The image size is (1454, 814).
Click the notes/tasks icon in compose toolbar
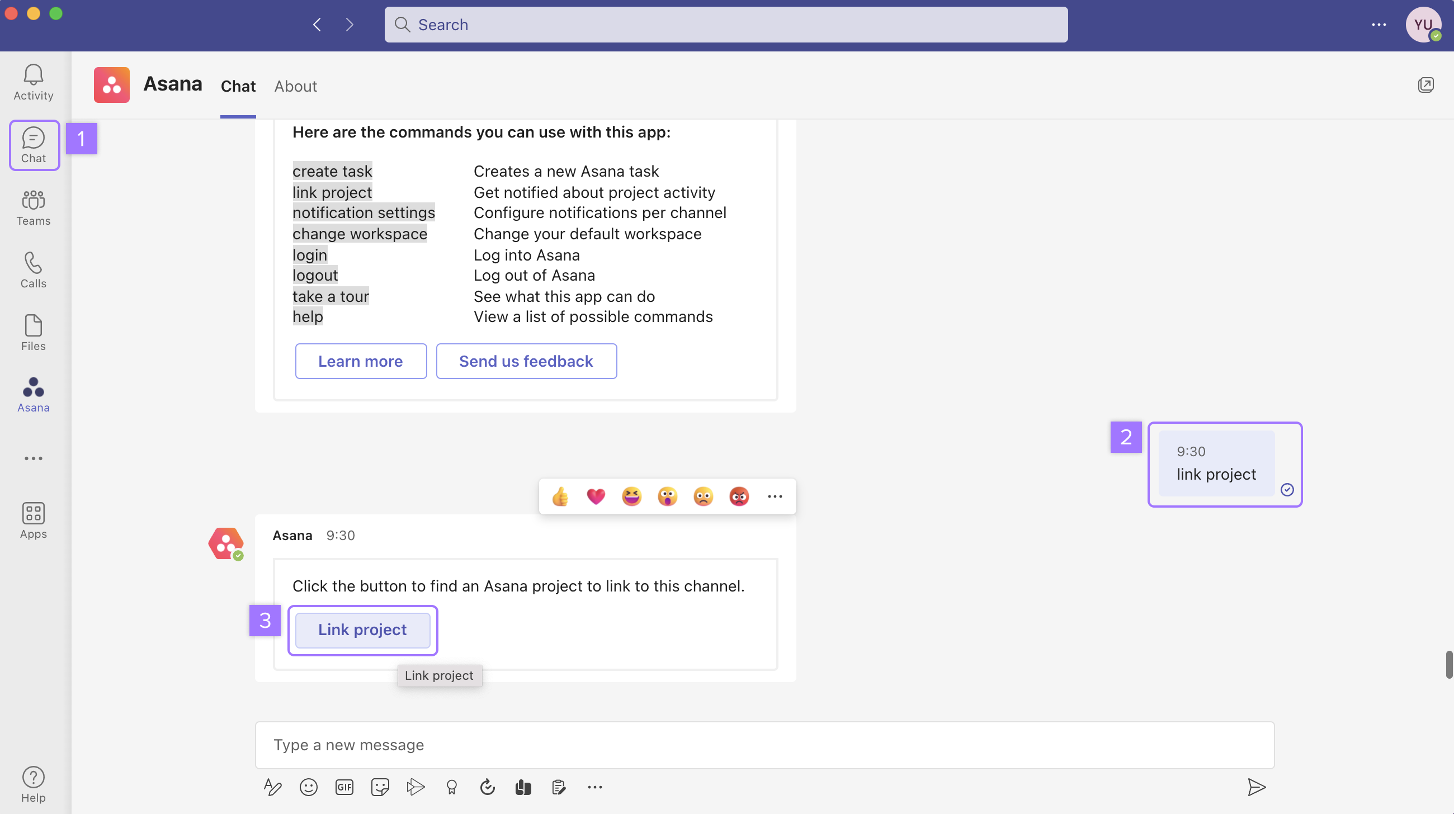[x=559, y=787]
